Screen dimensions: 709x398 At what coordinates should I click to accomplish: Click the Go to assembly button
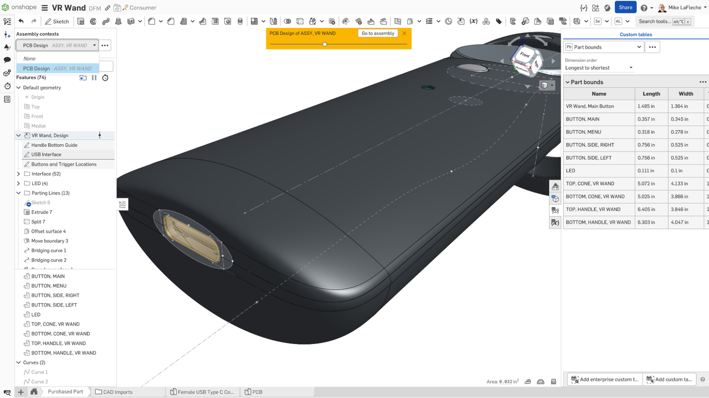coord(378,33)
